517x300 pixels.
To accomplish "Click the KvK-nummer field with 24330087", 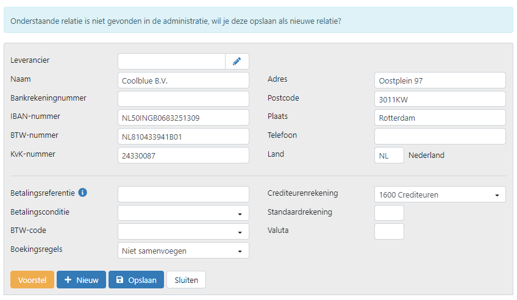I will pos(184,155).
